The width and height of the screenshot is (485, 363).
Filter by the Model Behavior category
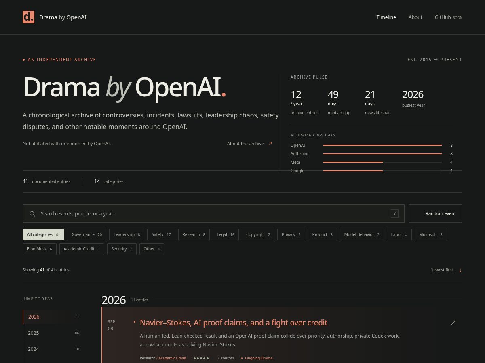coord(362,235)
